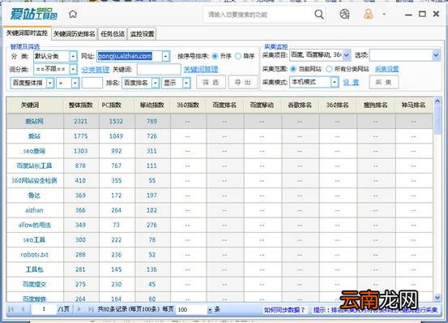Select the seo工具 keyword

click(x=34, y=239)
